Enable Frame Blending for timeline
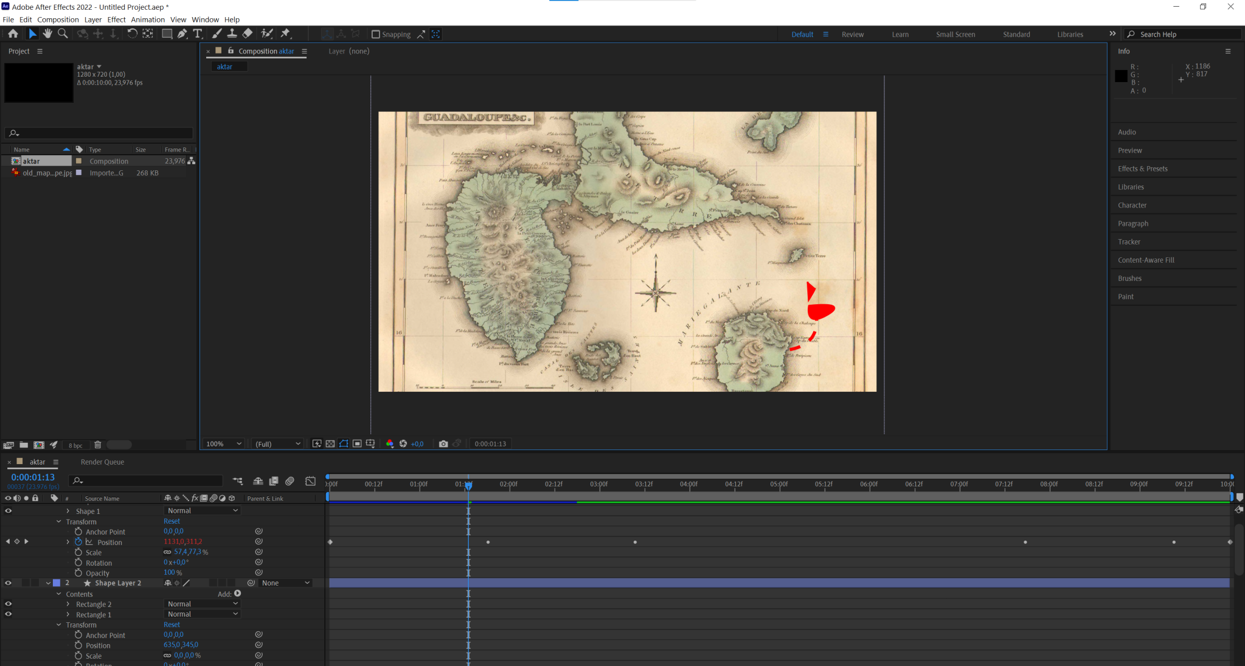 click(274, 481)
